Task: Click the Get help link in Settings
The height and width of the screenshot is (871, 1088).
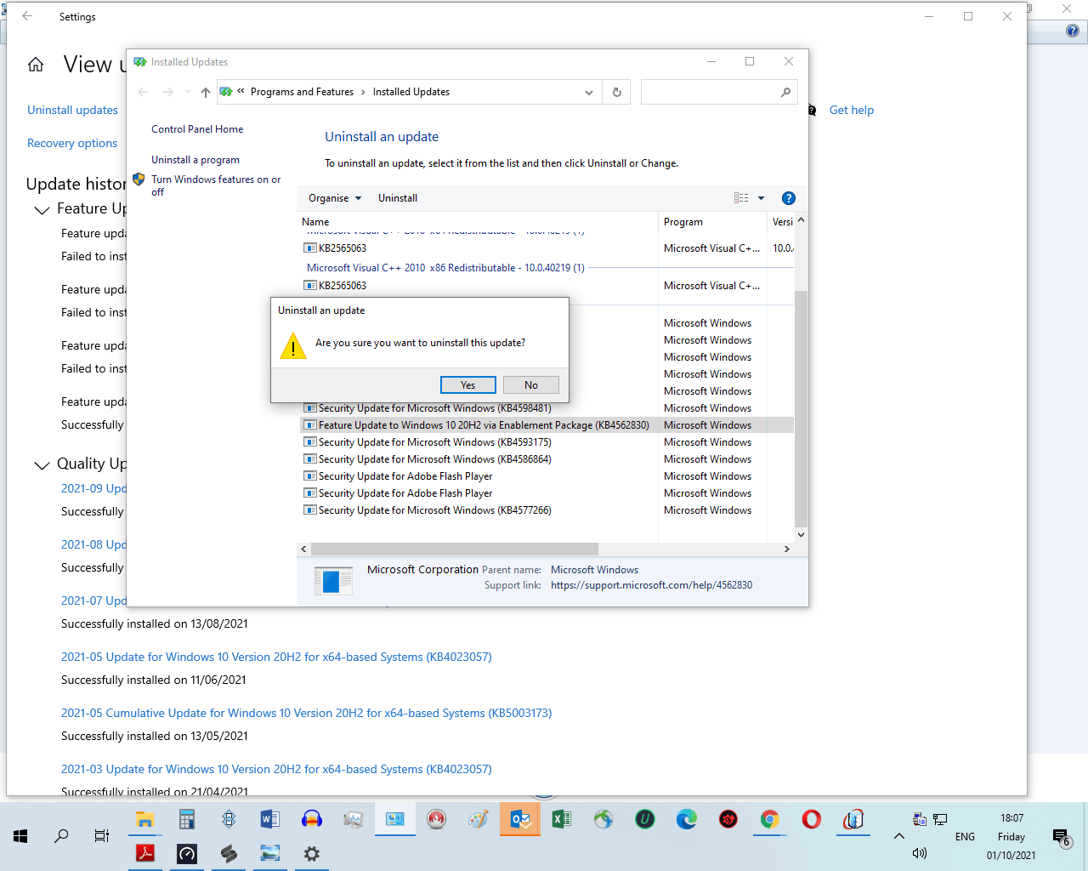Action: 851,110
